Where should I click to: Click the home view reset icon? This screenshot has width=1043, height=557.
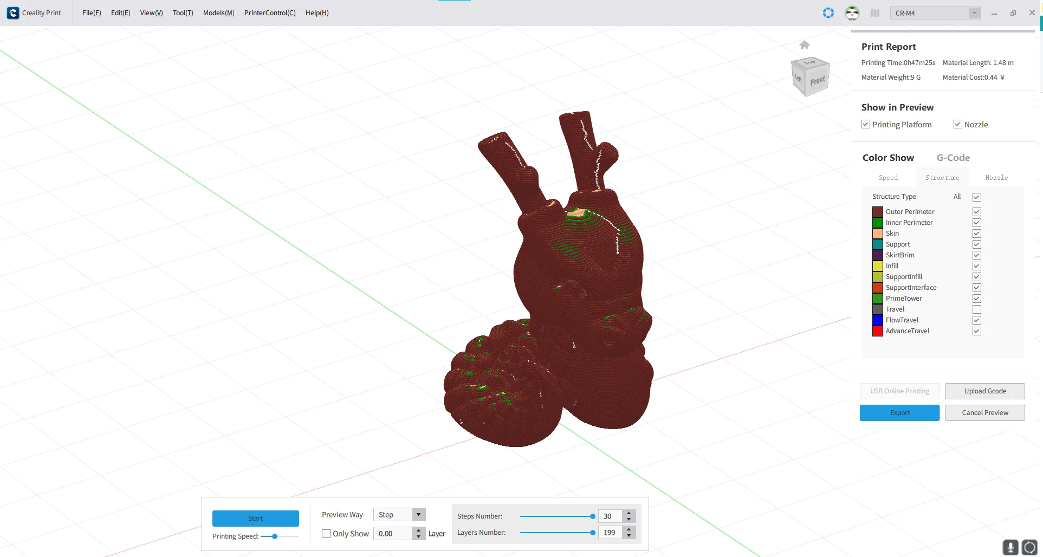pos(804,45)
